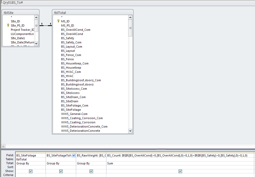Click the horizontal scrollbar handle of design pane
This screenshot has width=255, height=177.
3,146
